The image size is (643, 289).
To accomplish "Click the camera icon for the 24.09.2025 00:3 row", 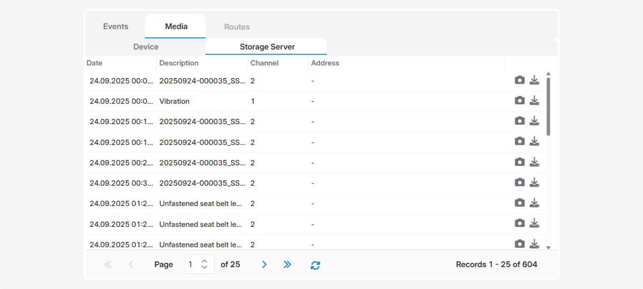I will point(519,182).
